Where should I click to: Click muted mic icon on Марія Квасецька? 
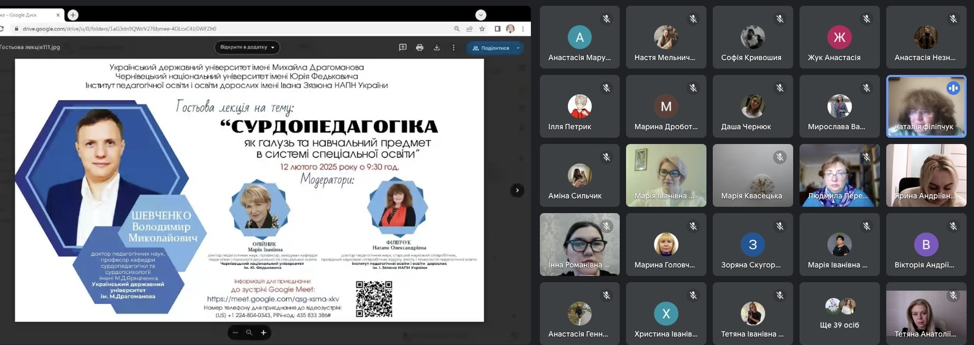tap(780, 157)
